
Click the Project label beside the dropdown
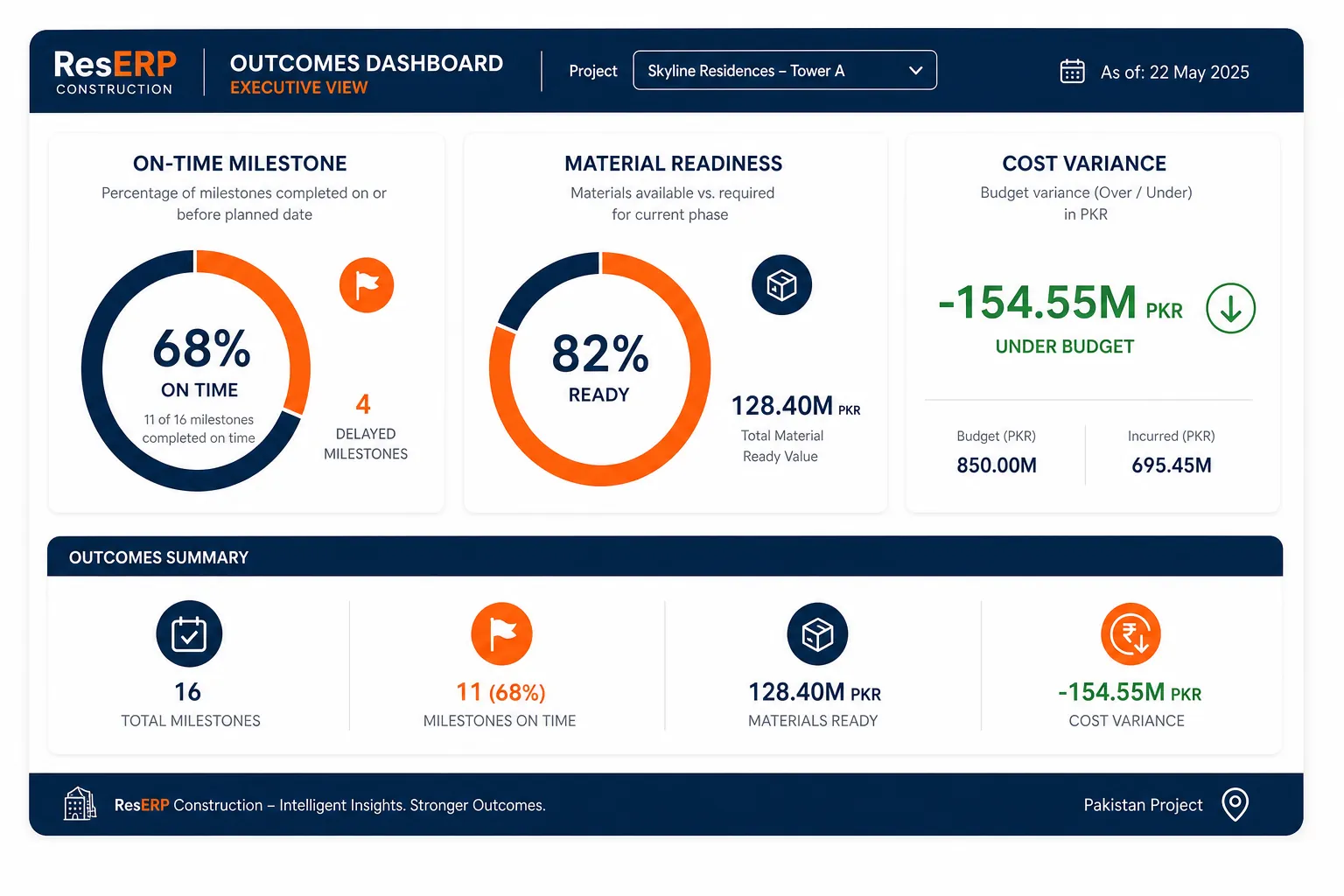pos(593,71)
